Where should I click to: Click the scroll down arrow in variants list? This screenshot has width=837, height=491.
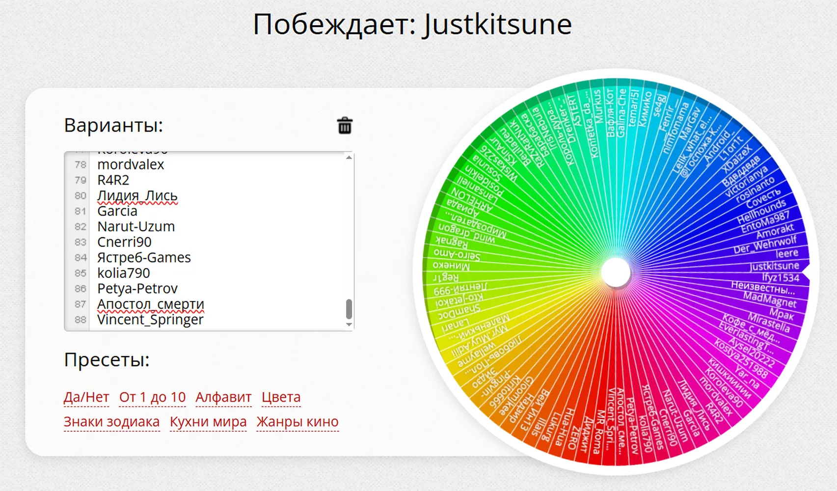pos(349,325)
